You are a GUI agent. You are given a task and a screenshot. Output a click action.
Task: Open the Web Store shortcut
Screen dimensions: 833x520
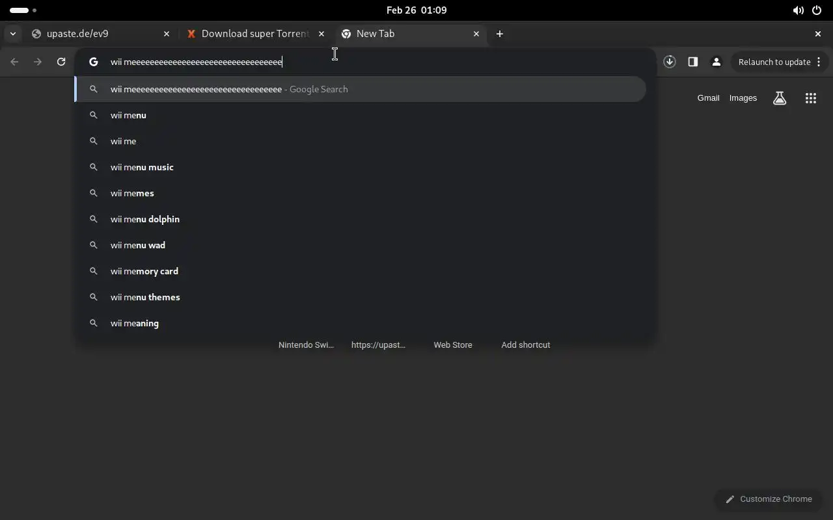coord(453,345)
